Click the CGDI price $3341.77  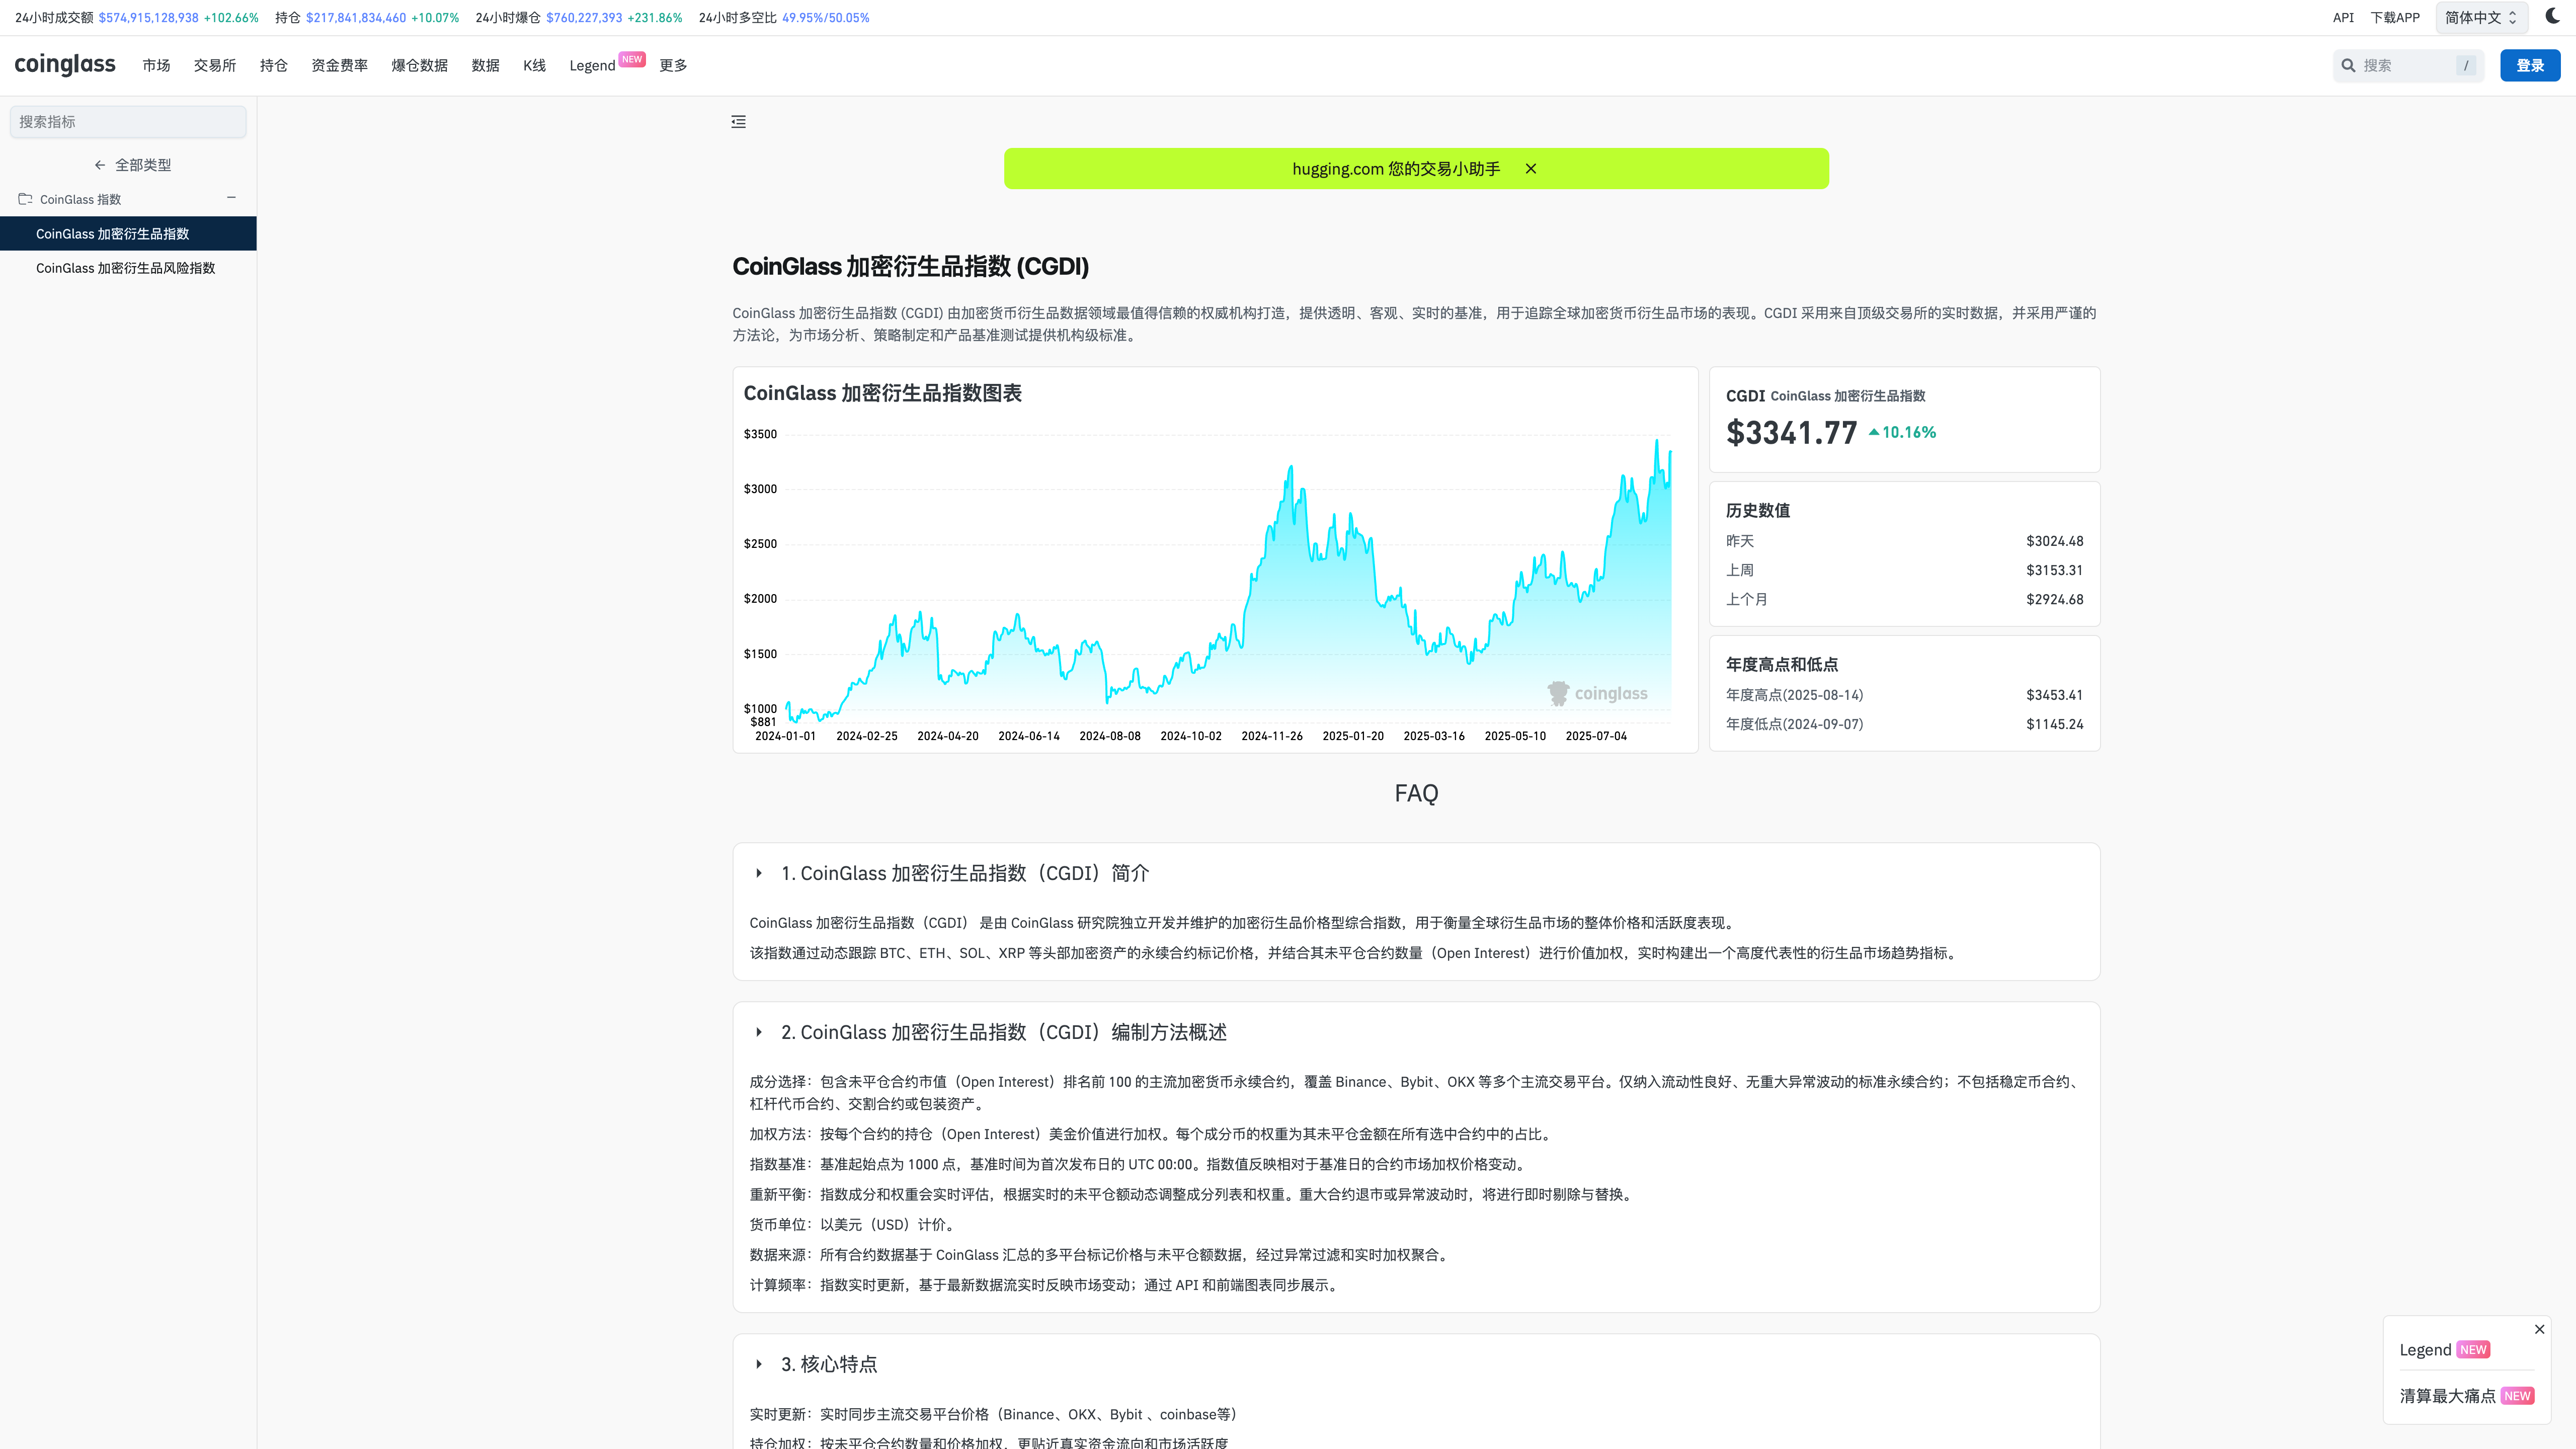(x=1791, y=433)
